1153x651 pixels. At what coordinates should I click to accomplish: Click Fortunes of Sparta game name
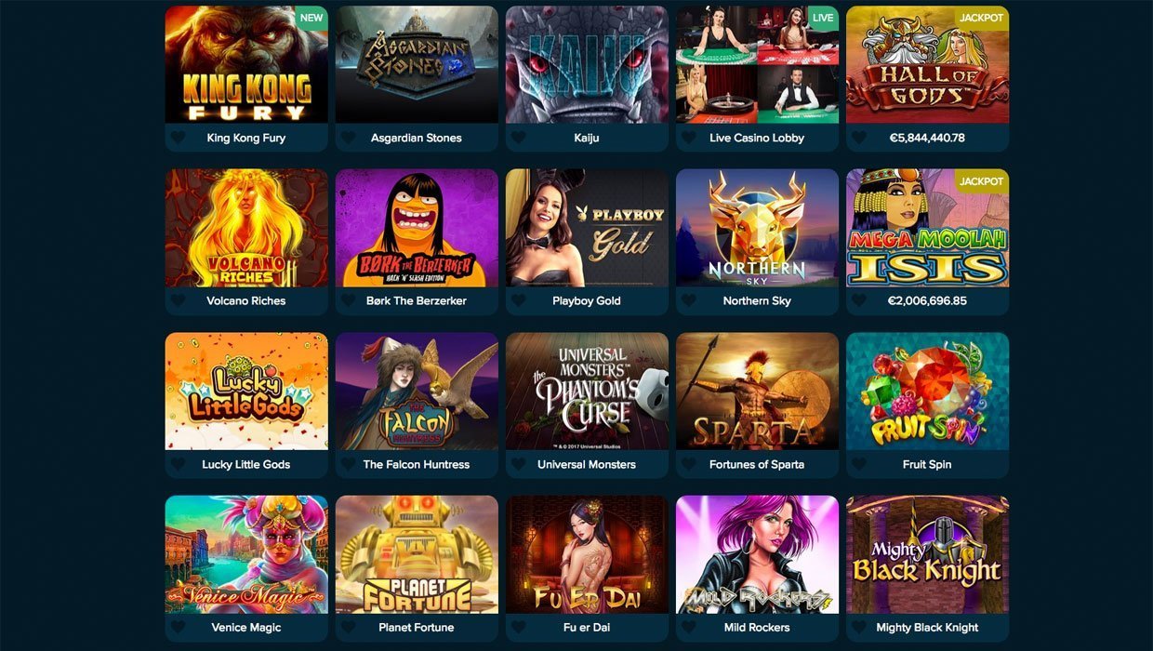[757, 464]
